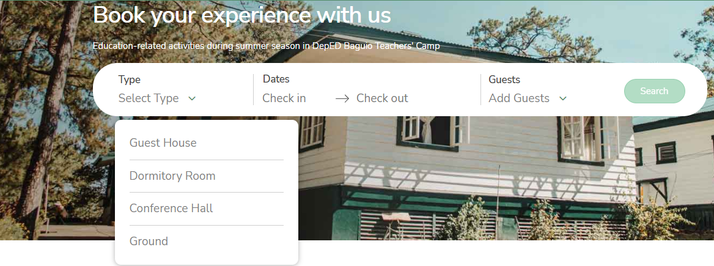
Task: Open the Select Type dropdown
Action: click(x=157, y=98)
